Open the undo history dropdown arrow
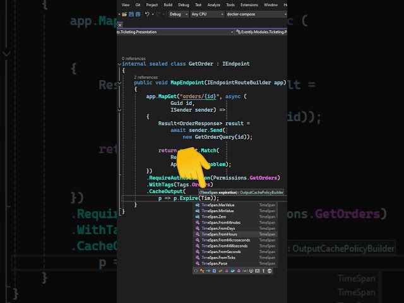This screenshot has width=404, height=303. 153,14
